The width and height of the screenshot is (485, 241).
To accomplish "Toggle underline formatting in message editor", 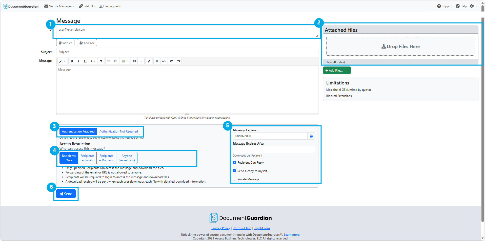I will (x=85, y=61).
